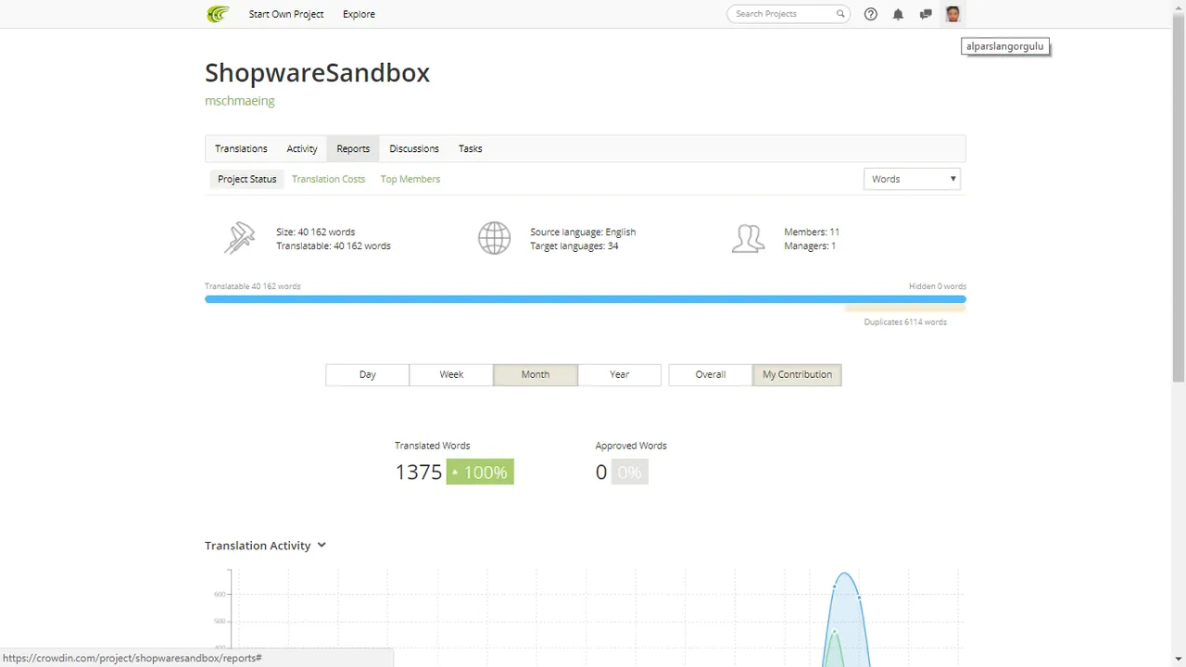The height and width of the screenshot is (667, 1186).
Task: Select the Month period toggle
Action: click(x=536, y=374)
